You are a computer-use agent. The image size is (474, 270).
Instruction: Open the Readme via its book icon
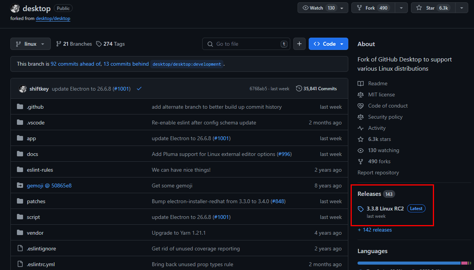click(360, 83)
